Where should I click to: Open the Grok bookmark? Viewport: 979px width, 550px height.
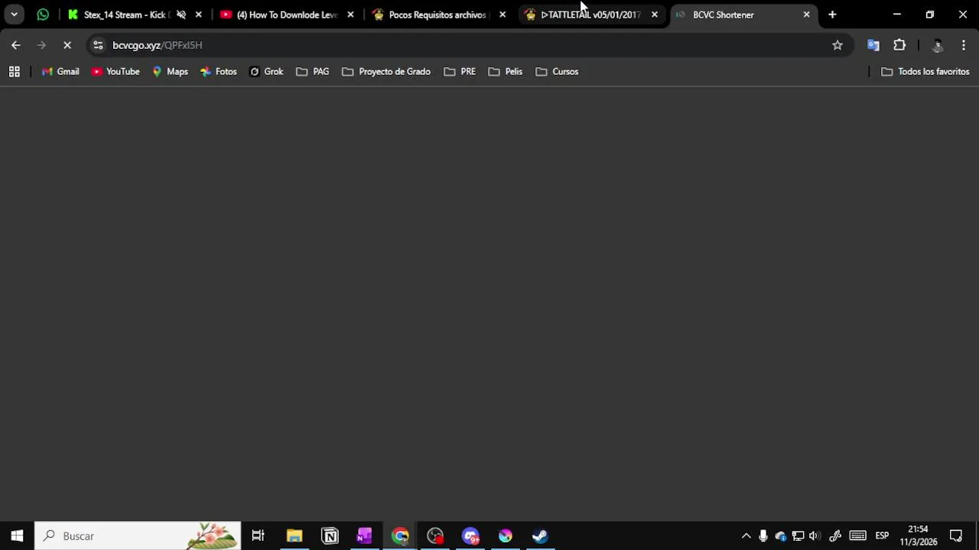(266, 71)
